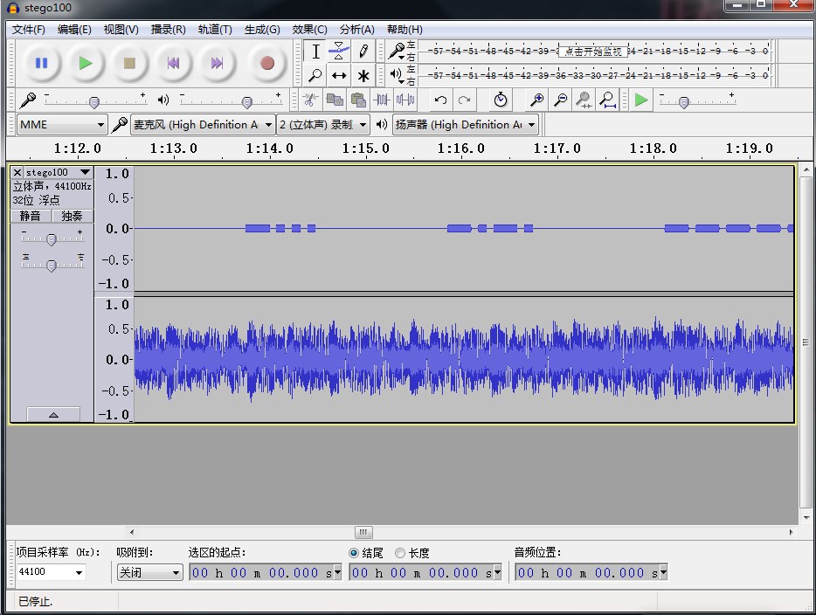
Task: Open the 效果(C) menu
Action: coord(309,29)
